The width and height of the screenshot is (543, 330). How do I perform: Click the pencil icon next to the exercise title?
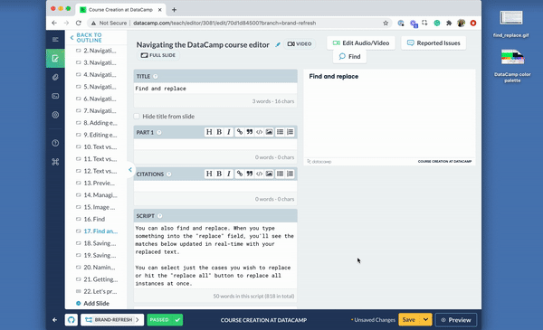(x=278, y=44)
